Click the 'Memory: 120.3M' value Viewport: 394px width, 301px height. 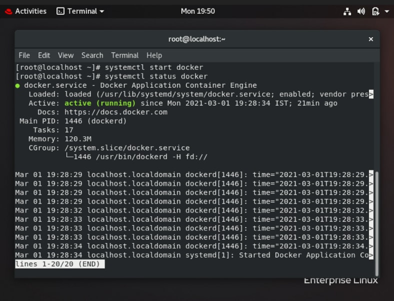(x=78, y=139)
